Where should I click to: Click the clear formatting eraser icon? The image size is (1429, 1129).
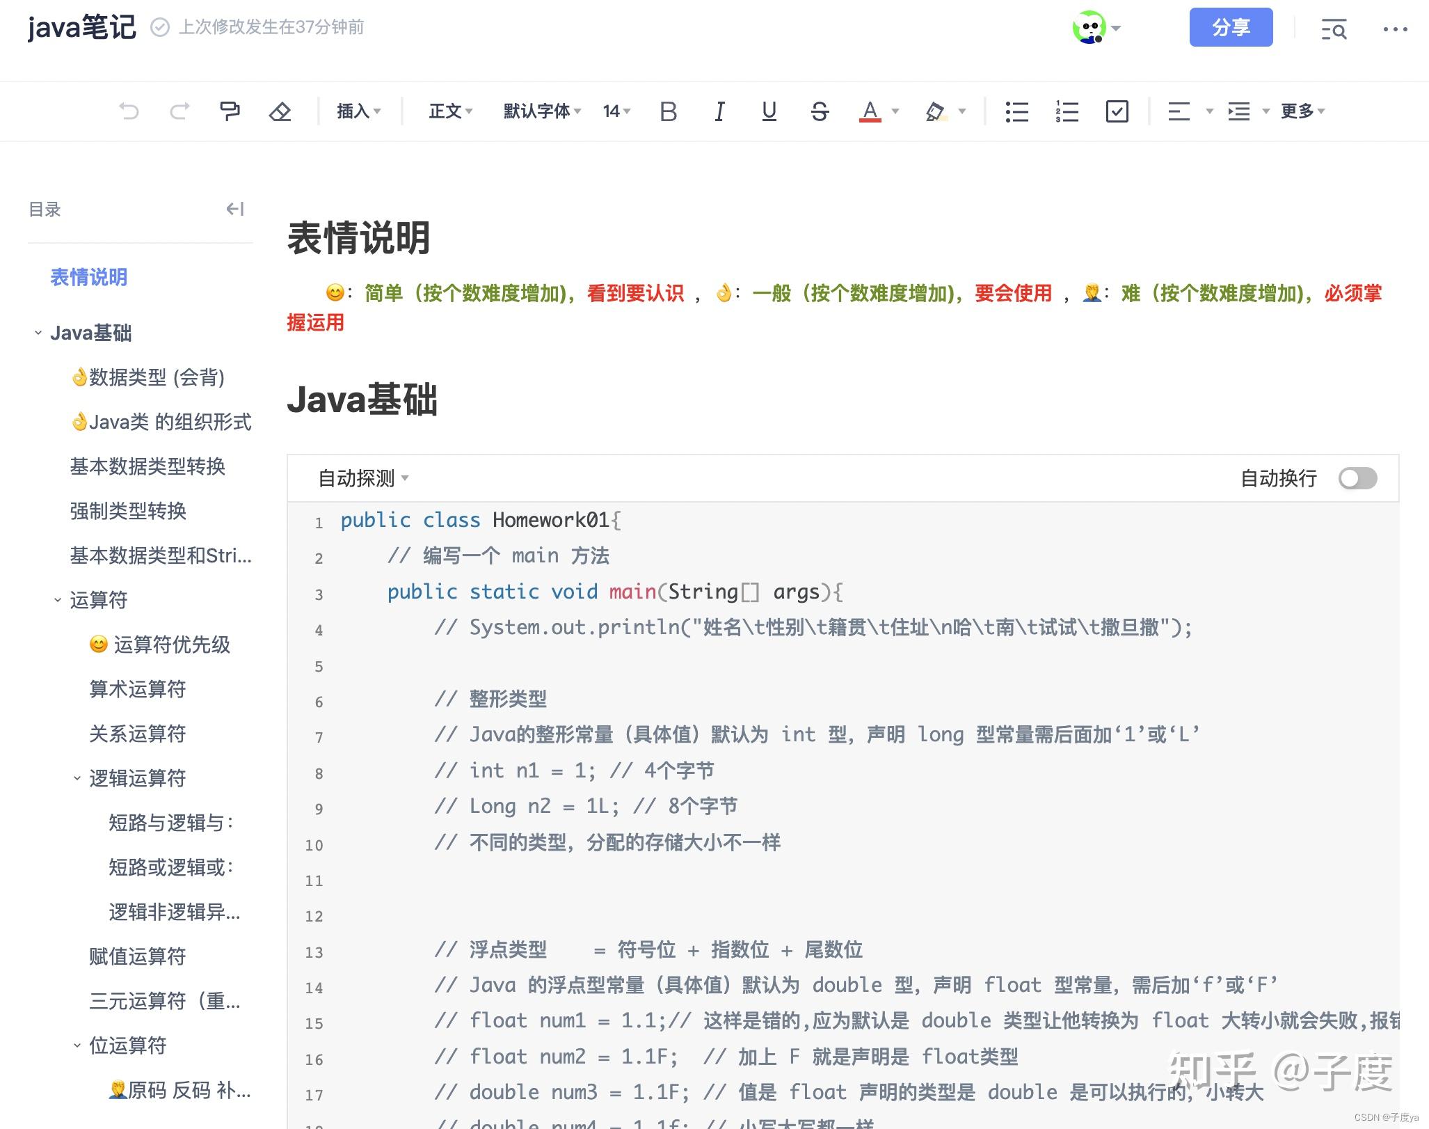(x=280, y=111)
